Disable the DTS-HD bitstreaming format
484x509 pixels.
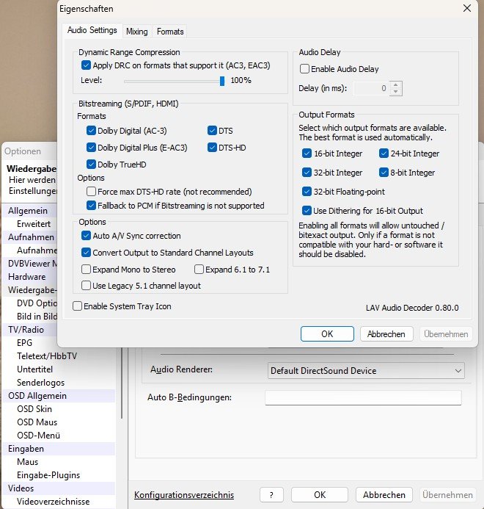tap(213, 148)
